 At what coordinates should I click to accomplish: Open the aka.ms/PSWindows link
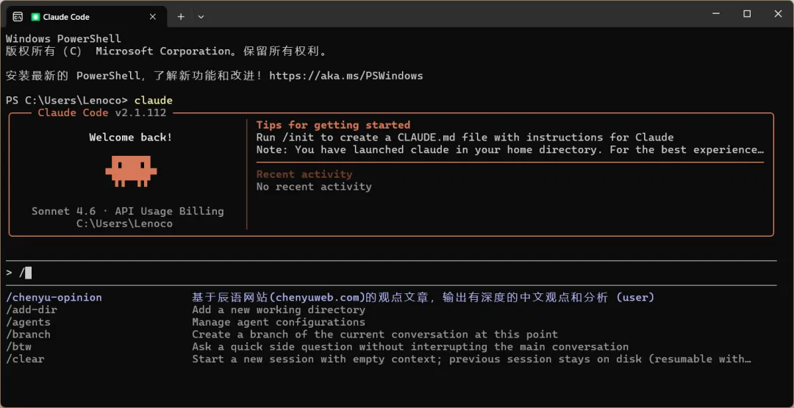coord(346,76)
